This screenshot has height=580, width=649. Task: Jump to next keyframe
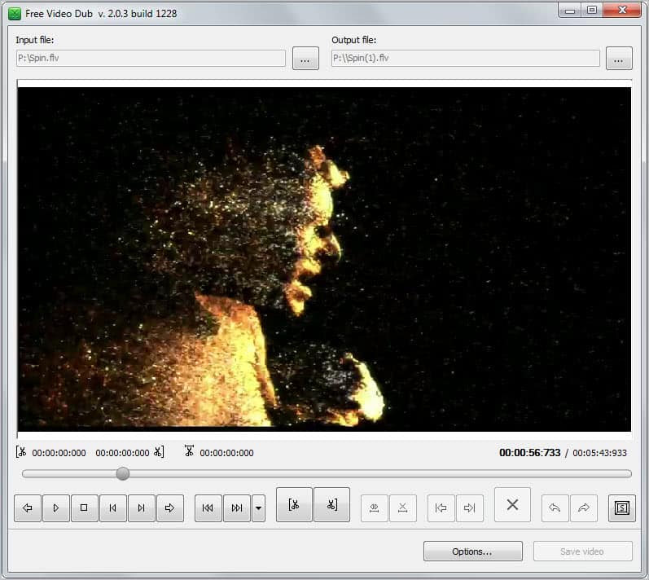[x=237, y=508]
